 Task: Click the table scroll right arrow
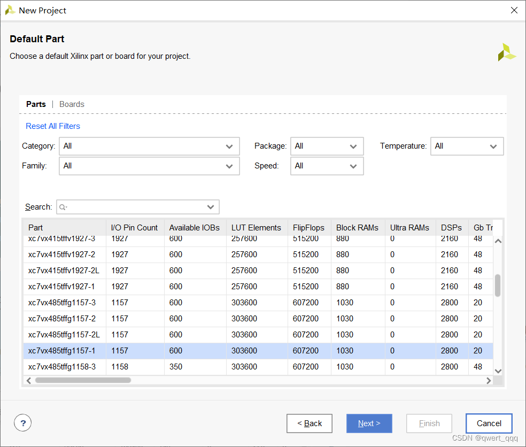(x=489, y=380)
